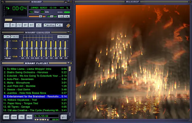Open the equalizer Presets menu
Image resolution: width=192 pixels, height=123 pixels.
click(x=63, y=36)
